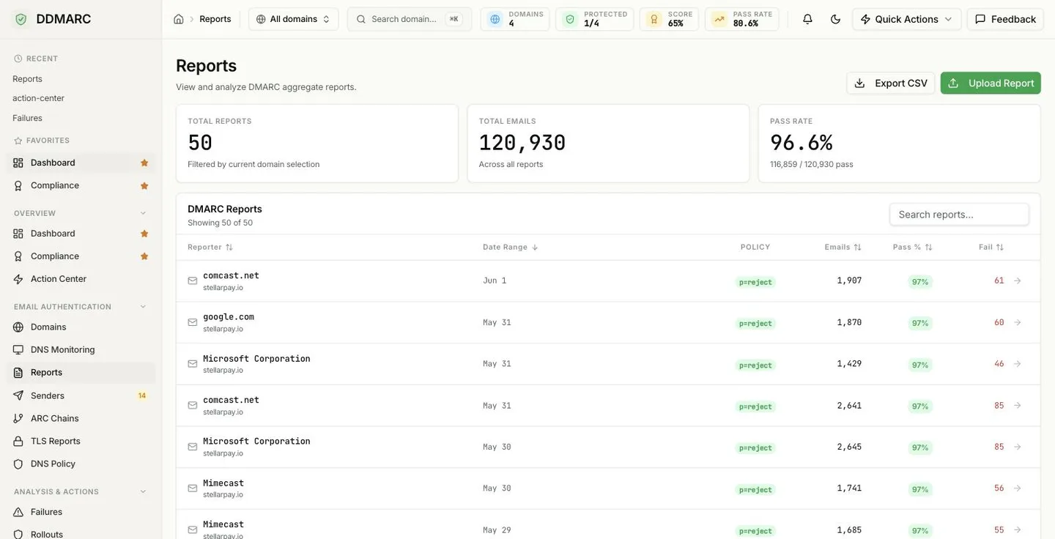Open Senders in sidebar

81,395
